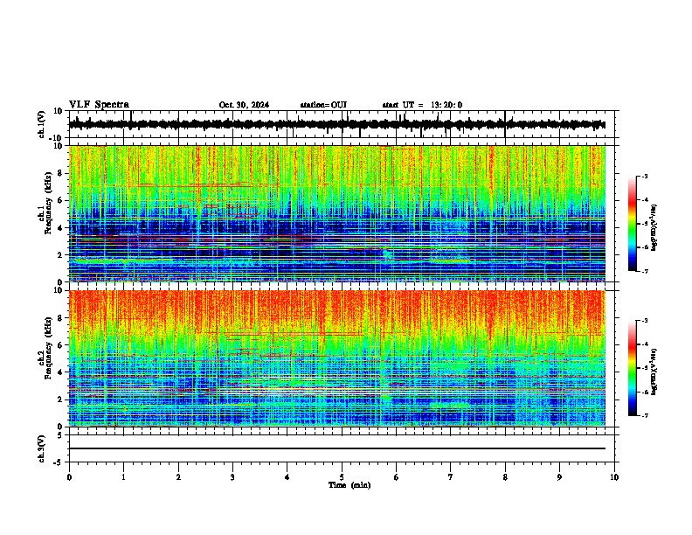Click the log(PSD) label beside ch.2 color bar
The width and height of the screenshot is (692, 535).
[x=654, y=372]
